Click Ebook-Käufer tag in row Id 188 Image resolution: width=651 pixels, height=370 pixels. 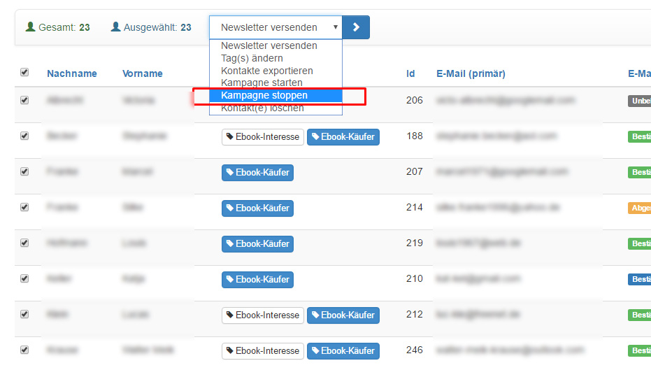[x=343, y=137]
